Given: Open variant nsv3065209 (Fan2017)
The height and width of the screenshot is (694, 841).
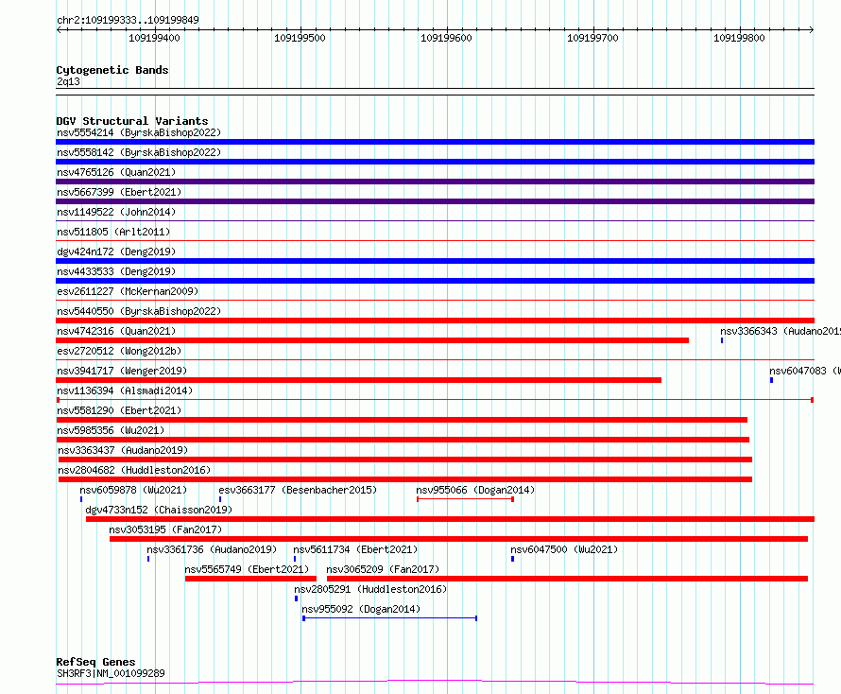Looking at the screenshot, I should pos(383,569).
